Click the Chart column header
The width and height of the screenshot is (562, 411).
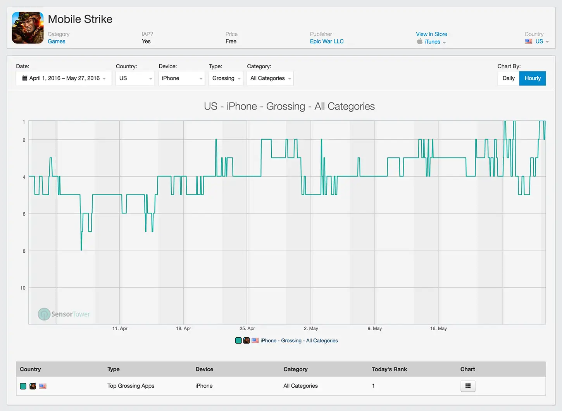point(467,369)
